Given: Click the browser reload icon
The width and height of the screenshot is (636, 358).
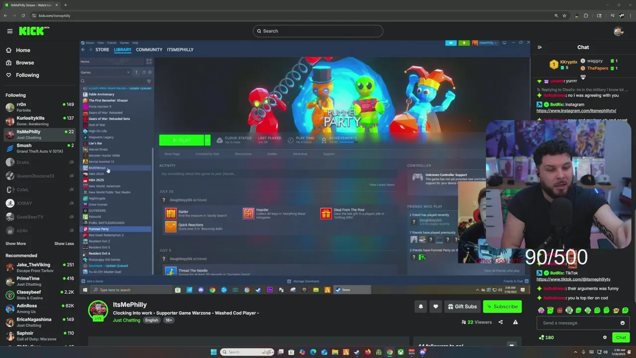Looking at the screenshot, I should pyautogui.click(x=23, y=15).
